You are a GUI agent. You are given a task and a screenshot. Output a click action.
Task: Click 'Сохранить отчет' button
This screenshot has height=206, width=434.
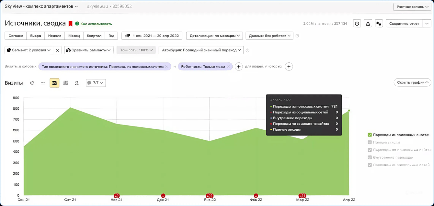[x=404, y=24]
